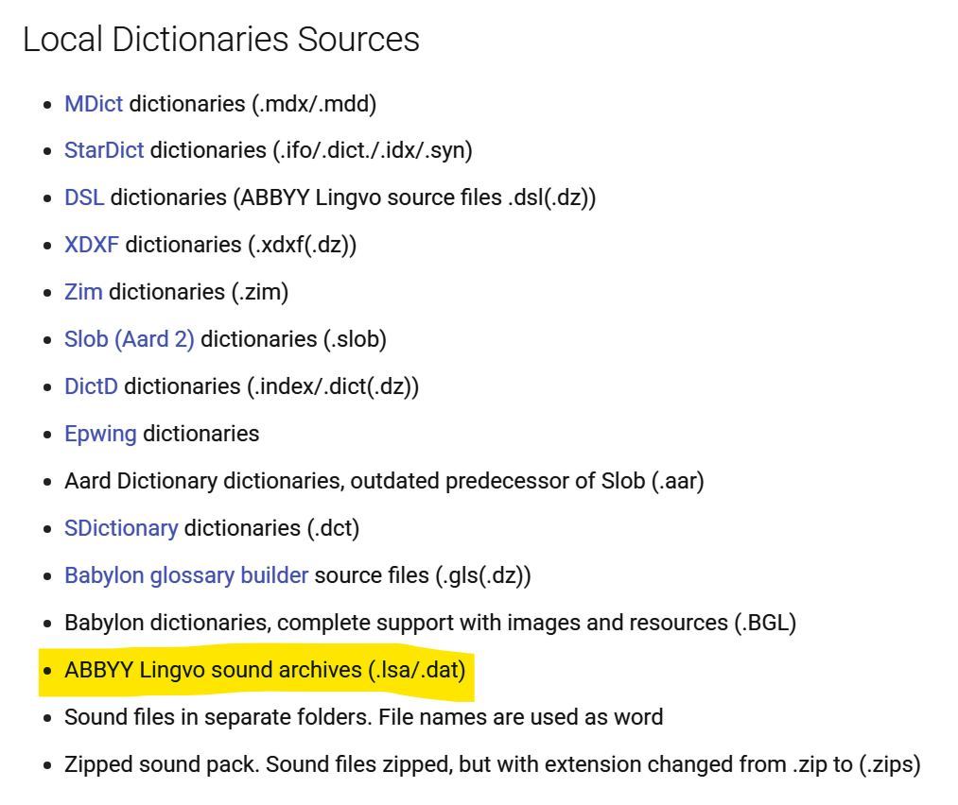958x805 pixels.
Task: Follow the StarDict hyperlink
Action: (x=104, y=150)
